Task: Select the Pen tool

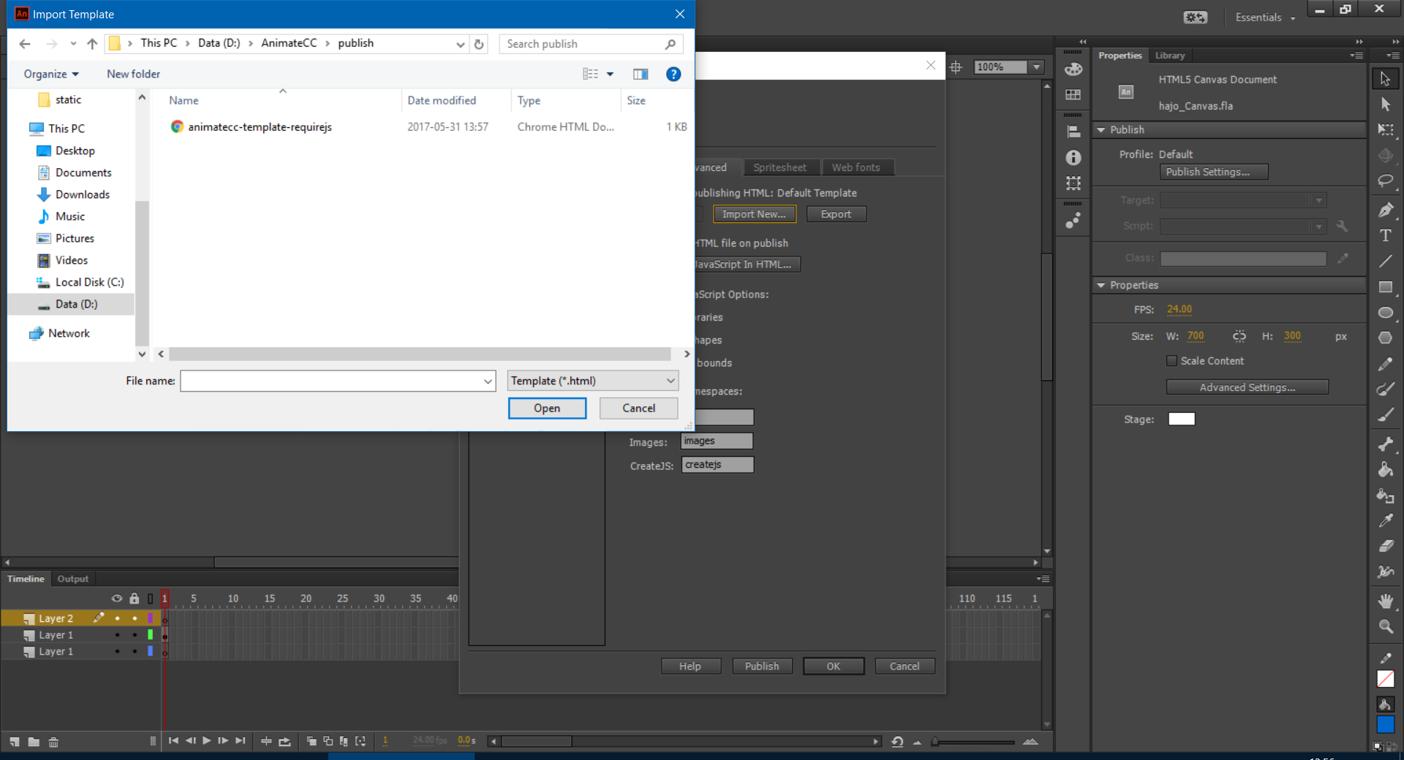Action: click(x=1385, y=210)
